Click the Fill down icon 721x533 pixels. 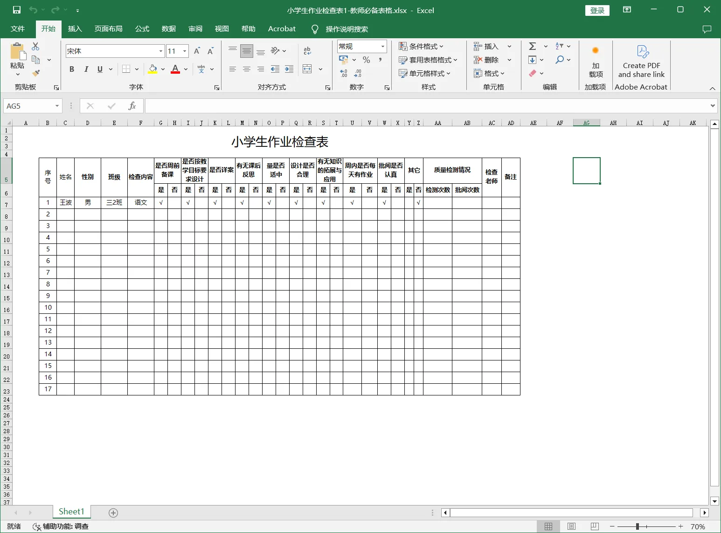(532, 60)
